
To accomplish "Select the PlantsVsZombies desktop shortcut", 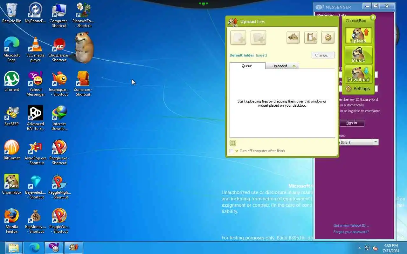I will (x=83, y=15).
